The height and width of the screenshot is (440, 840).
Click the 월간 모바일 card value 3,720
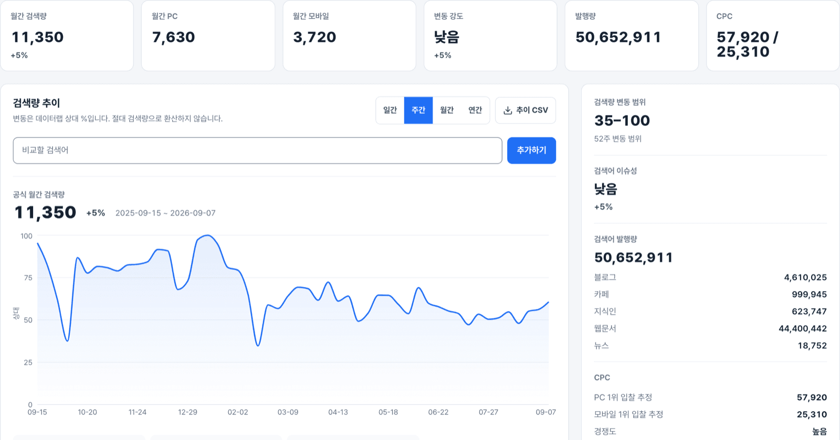point(314,37)
